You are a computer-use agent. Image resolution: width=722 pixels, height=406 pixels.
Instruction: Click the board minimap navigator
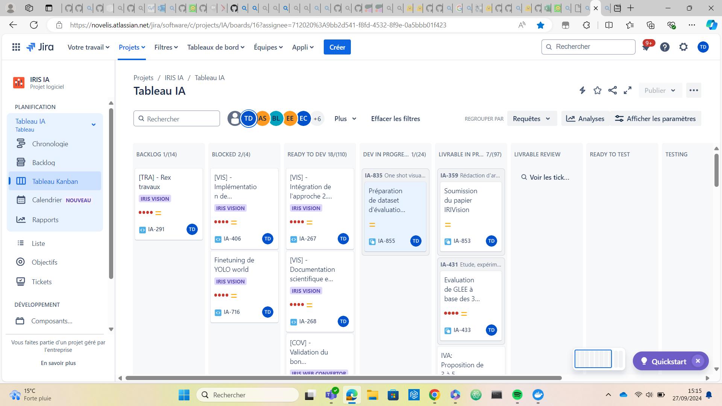click(x=599, y=359)
